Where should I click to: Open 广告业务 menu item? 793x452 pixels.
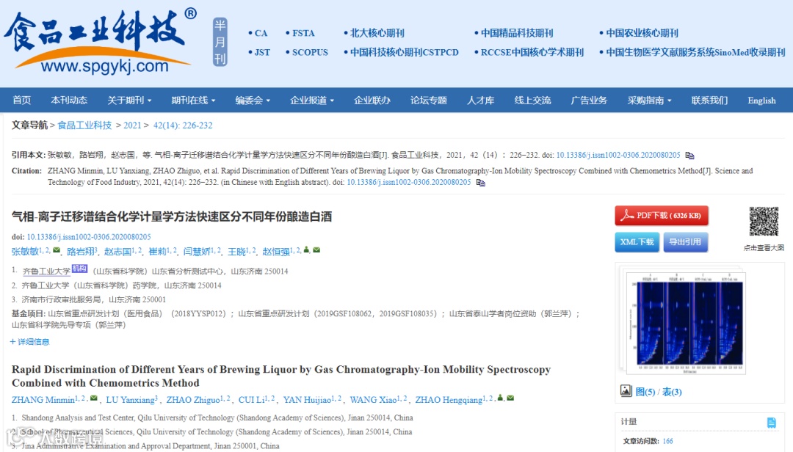tap(589, 100)
